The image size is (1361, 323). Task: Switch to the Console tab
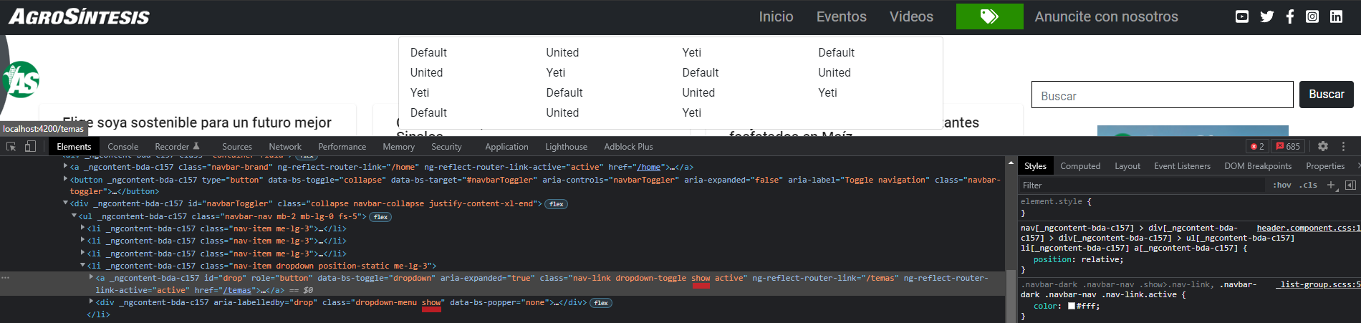pyautogui.click(x=122, y=147)
